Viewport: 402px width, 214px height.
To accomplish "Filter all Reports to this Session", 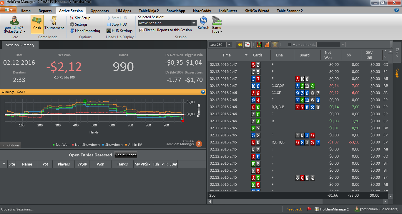I will pos(166,30).
